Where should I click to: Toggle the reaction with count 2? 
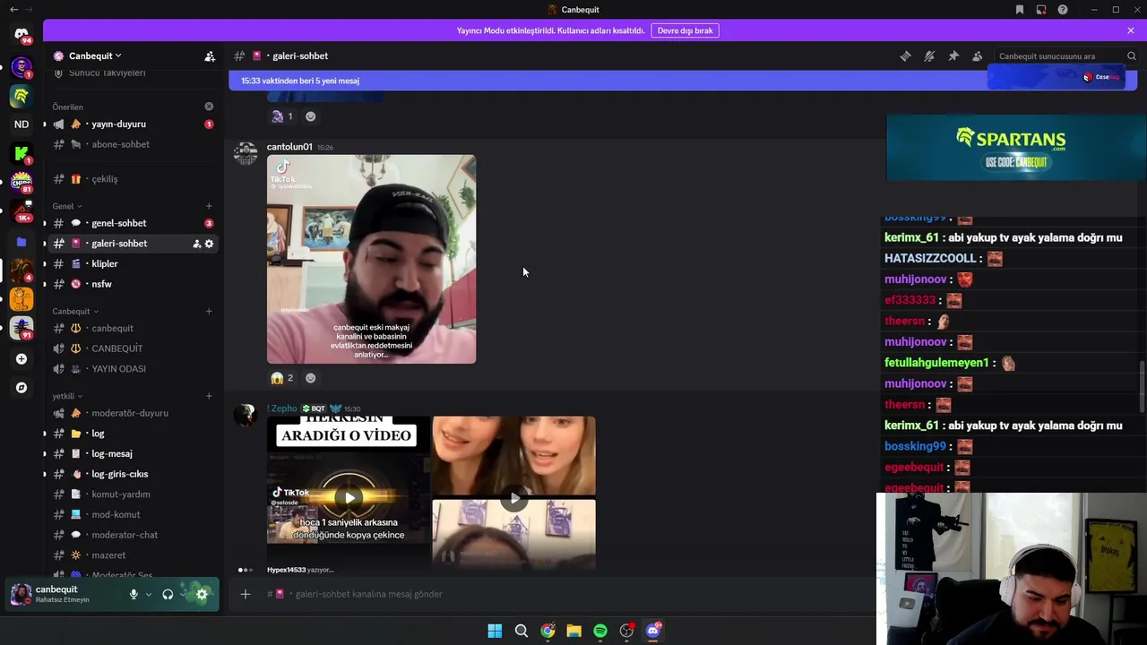[x=282, y=378]
